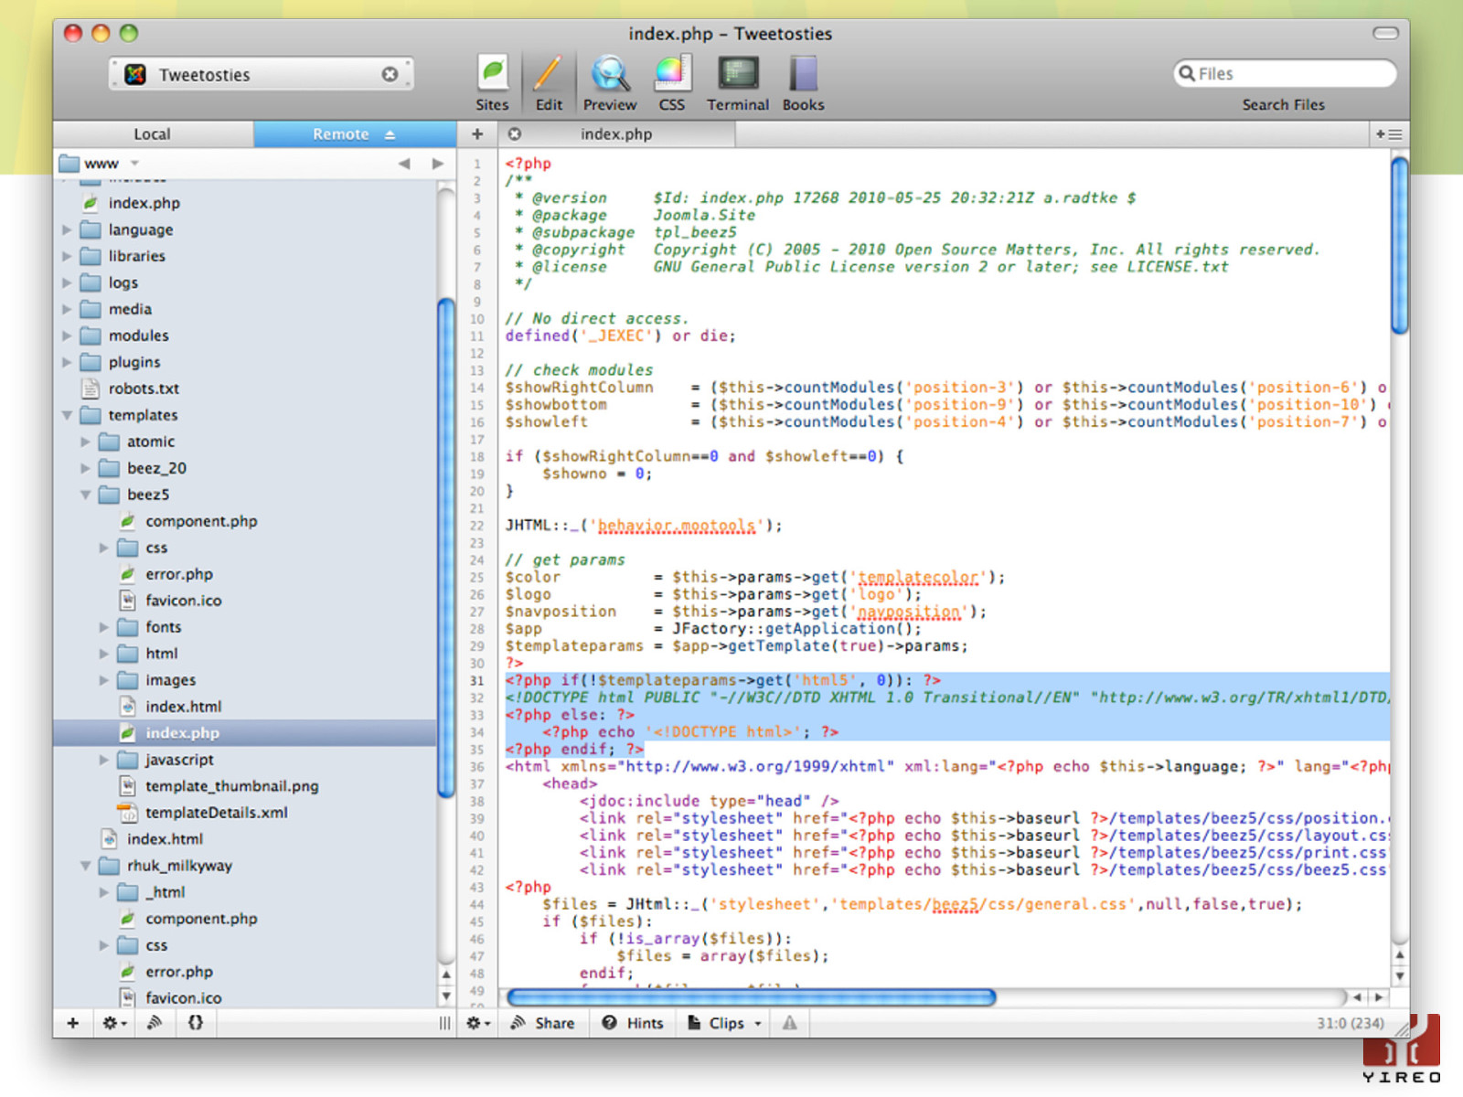This screenshot has height=1097, width=1463.
Task: Expand the _html folder
Action: [103, 892]
